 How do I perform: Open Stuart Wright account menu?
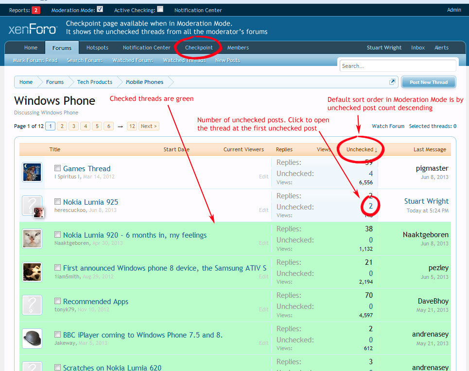384,48
